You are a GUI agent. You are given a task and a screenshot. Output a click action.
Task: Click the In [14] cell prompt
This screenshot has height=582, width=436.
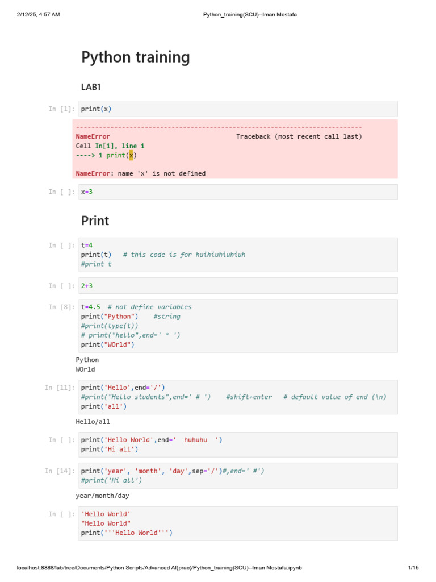pyautogui.click(x=60, y=471)
